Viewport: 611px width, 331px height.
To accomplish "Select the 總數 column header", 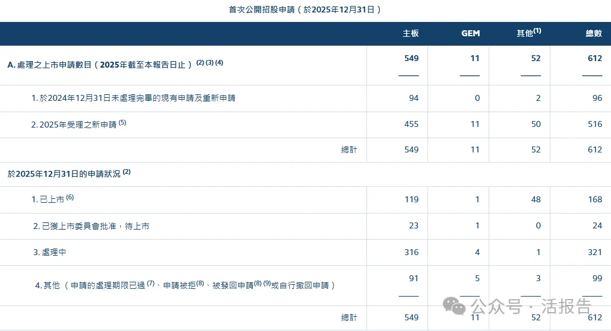I will (593, 34).
